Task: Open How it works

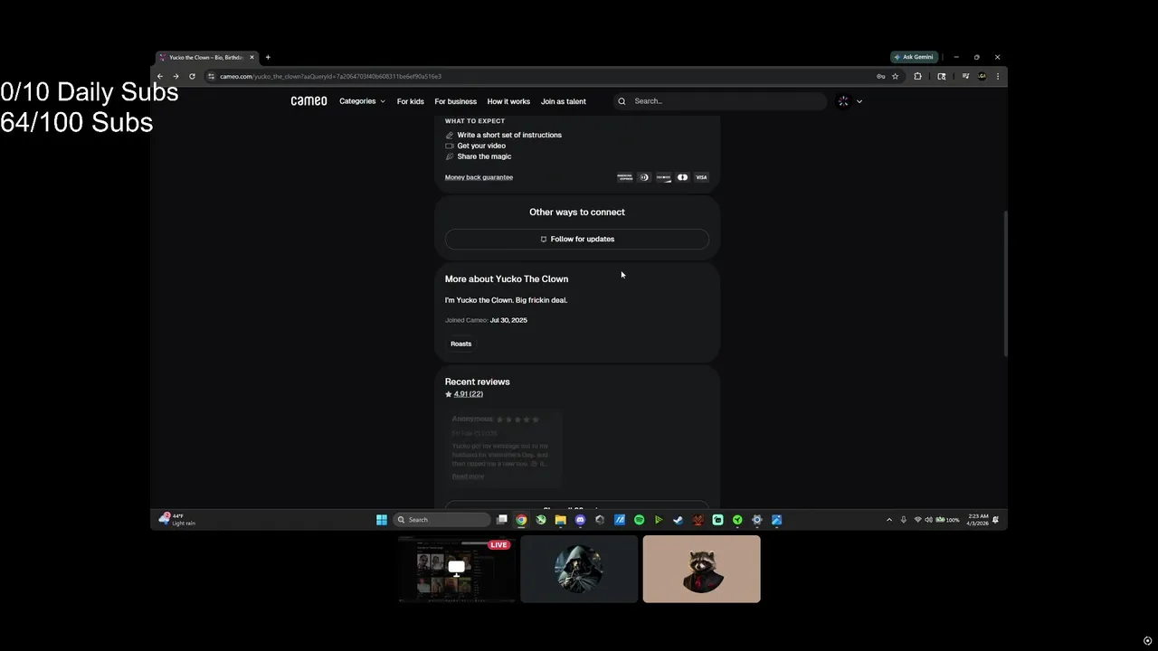Action: [x=508, y=101]
